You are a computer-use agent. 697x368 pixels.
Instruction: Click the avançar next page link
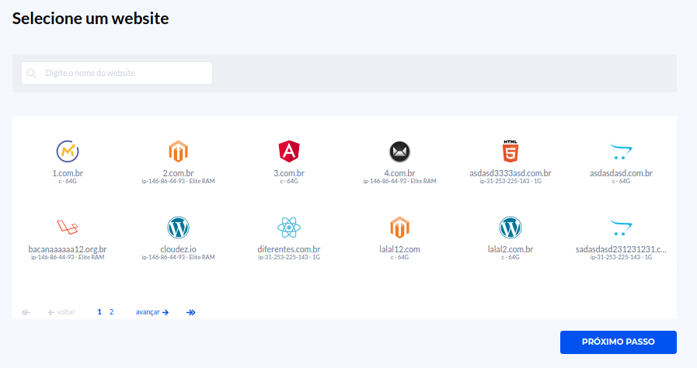point(152,312)
